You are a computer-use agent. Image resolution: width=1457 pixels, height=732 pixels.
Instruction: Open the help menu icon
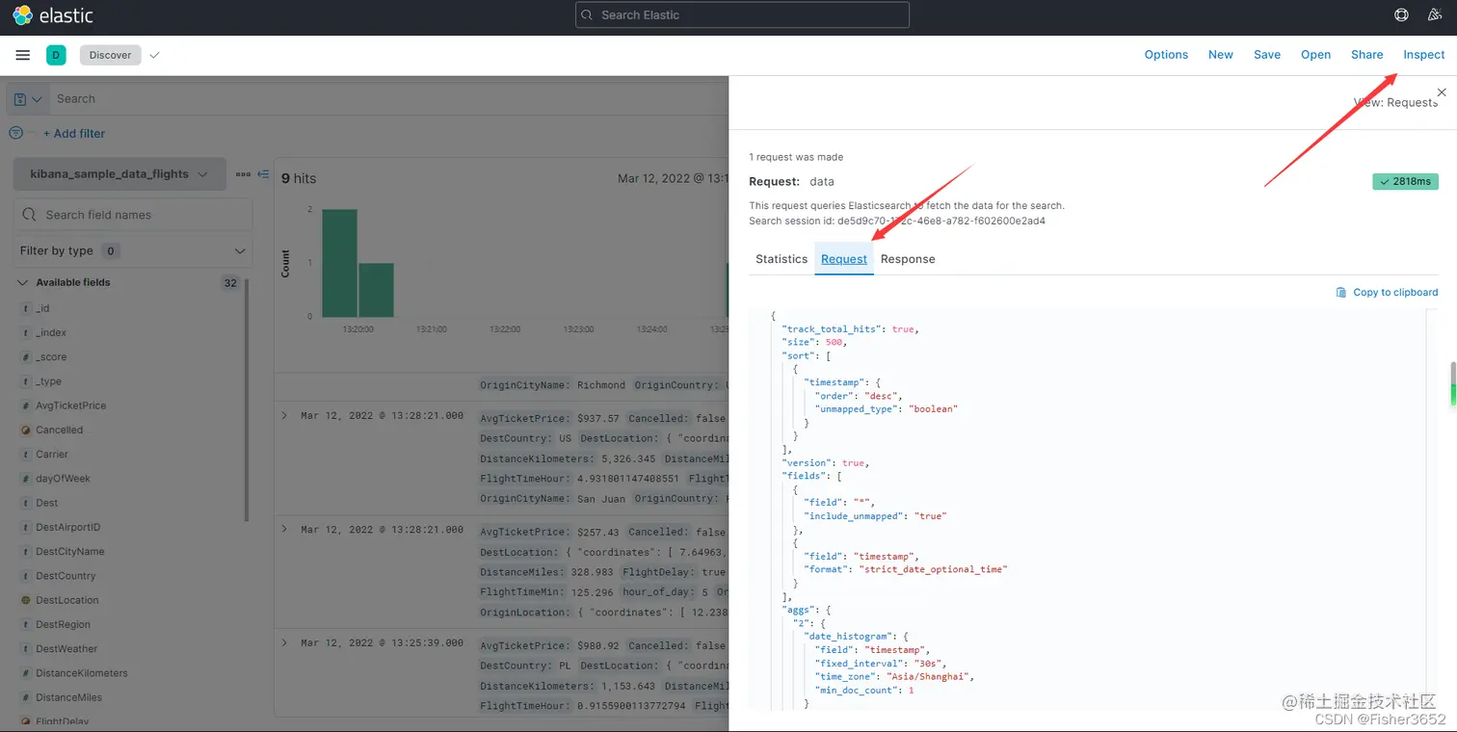coord(1401,14)
